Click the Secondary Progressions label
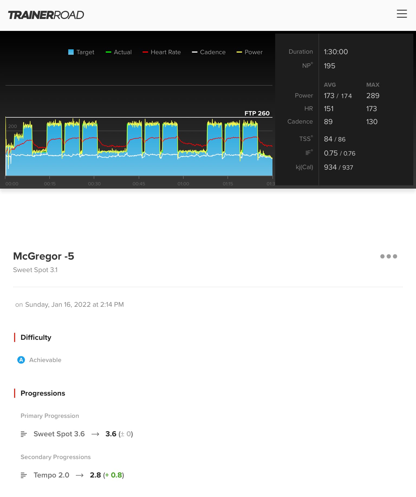This screenshot has width=416, height=497. coord(56,457)
